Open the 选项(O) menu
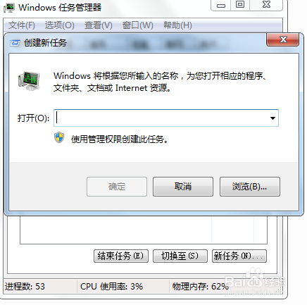The width and height of the screenshot is (307, 305). (x=60, y=25)
